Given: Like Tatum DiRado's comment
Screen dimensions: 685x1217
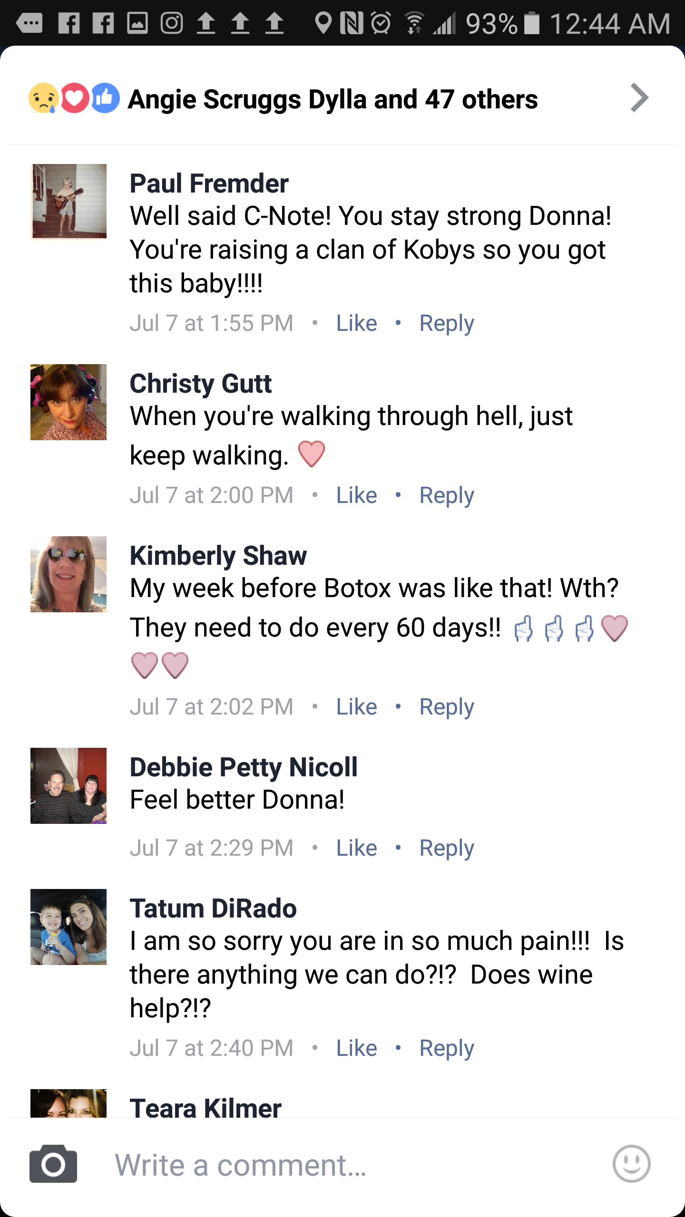Looking at the screenshot, I should click(356, 1048).
